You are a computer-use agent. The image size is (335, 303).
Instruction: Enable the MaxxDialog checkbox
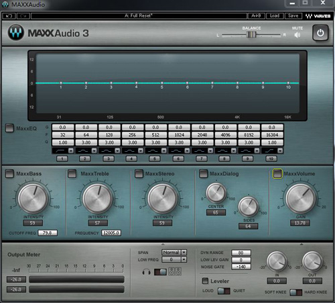point(203,174)
